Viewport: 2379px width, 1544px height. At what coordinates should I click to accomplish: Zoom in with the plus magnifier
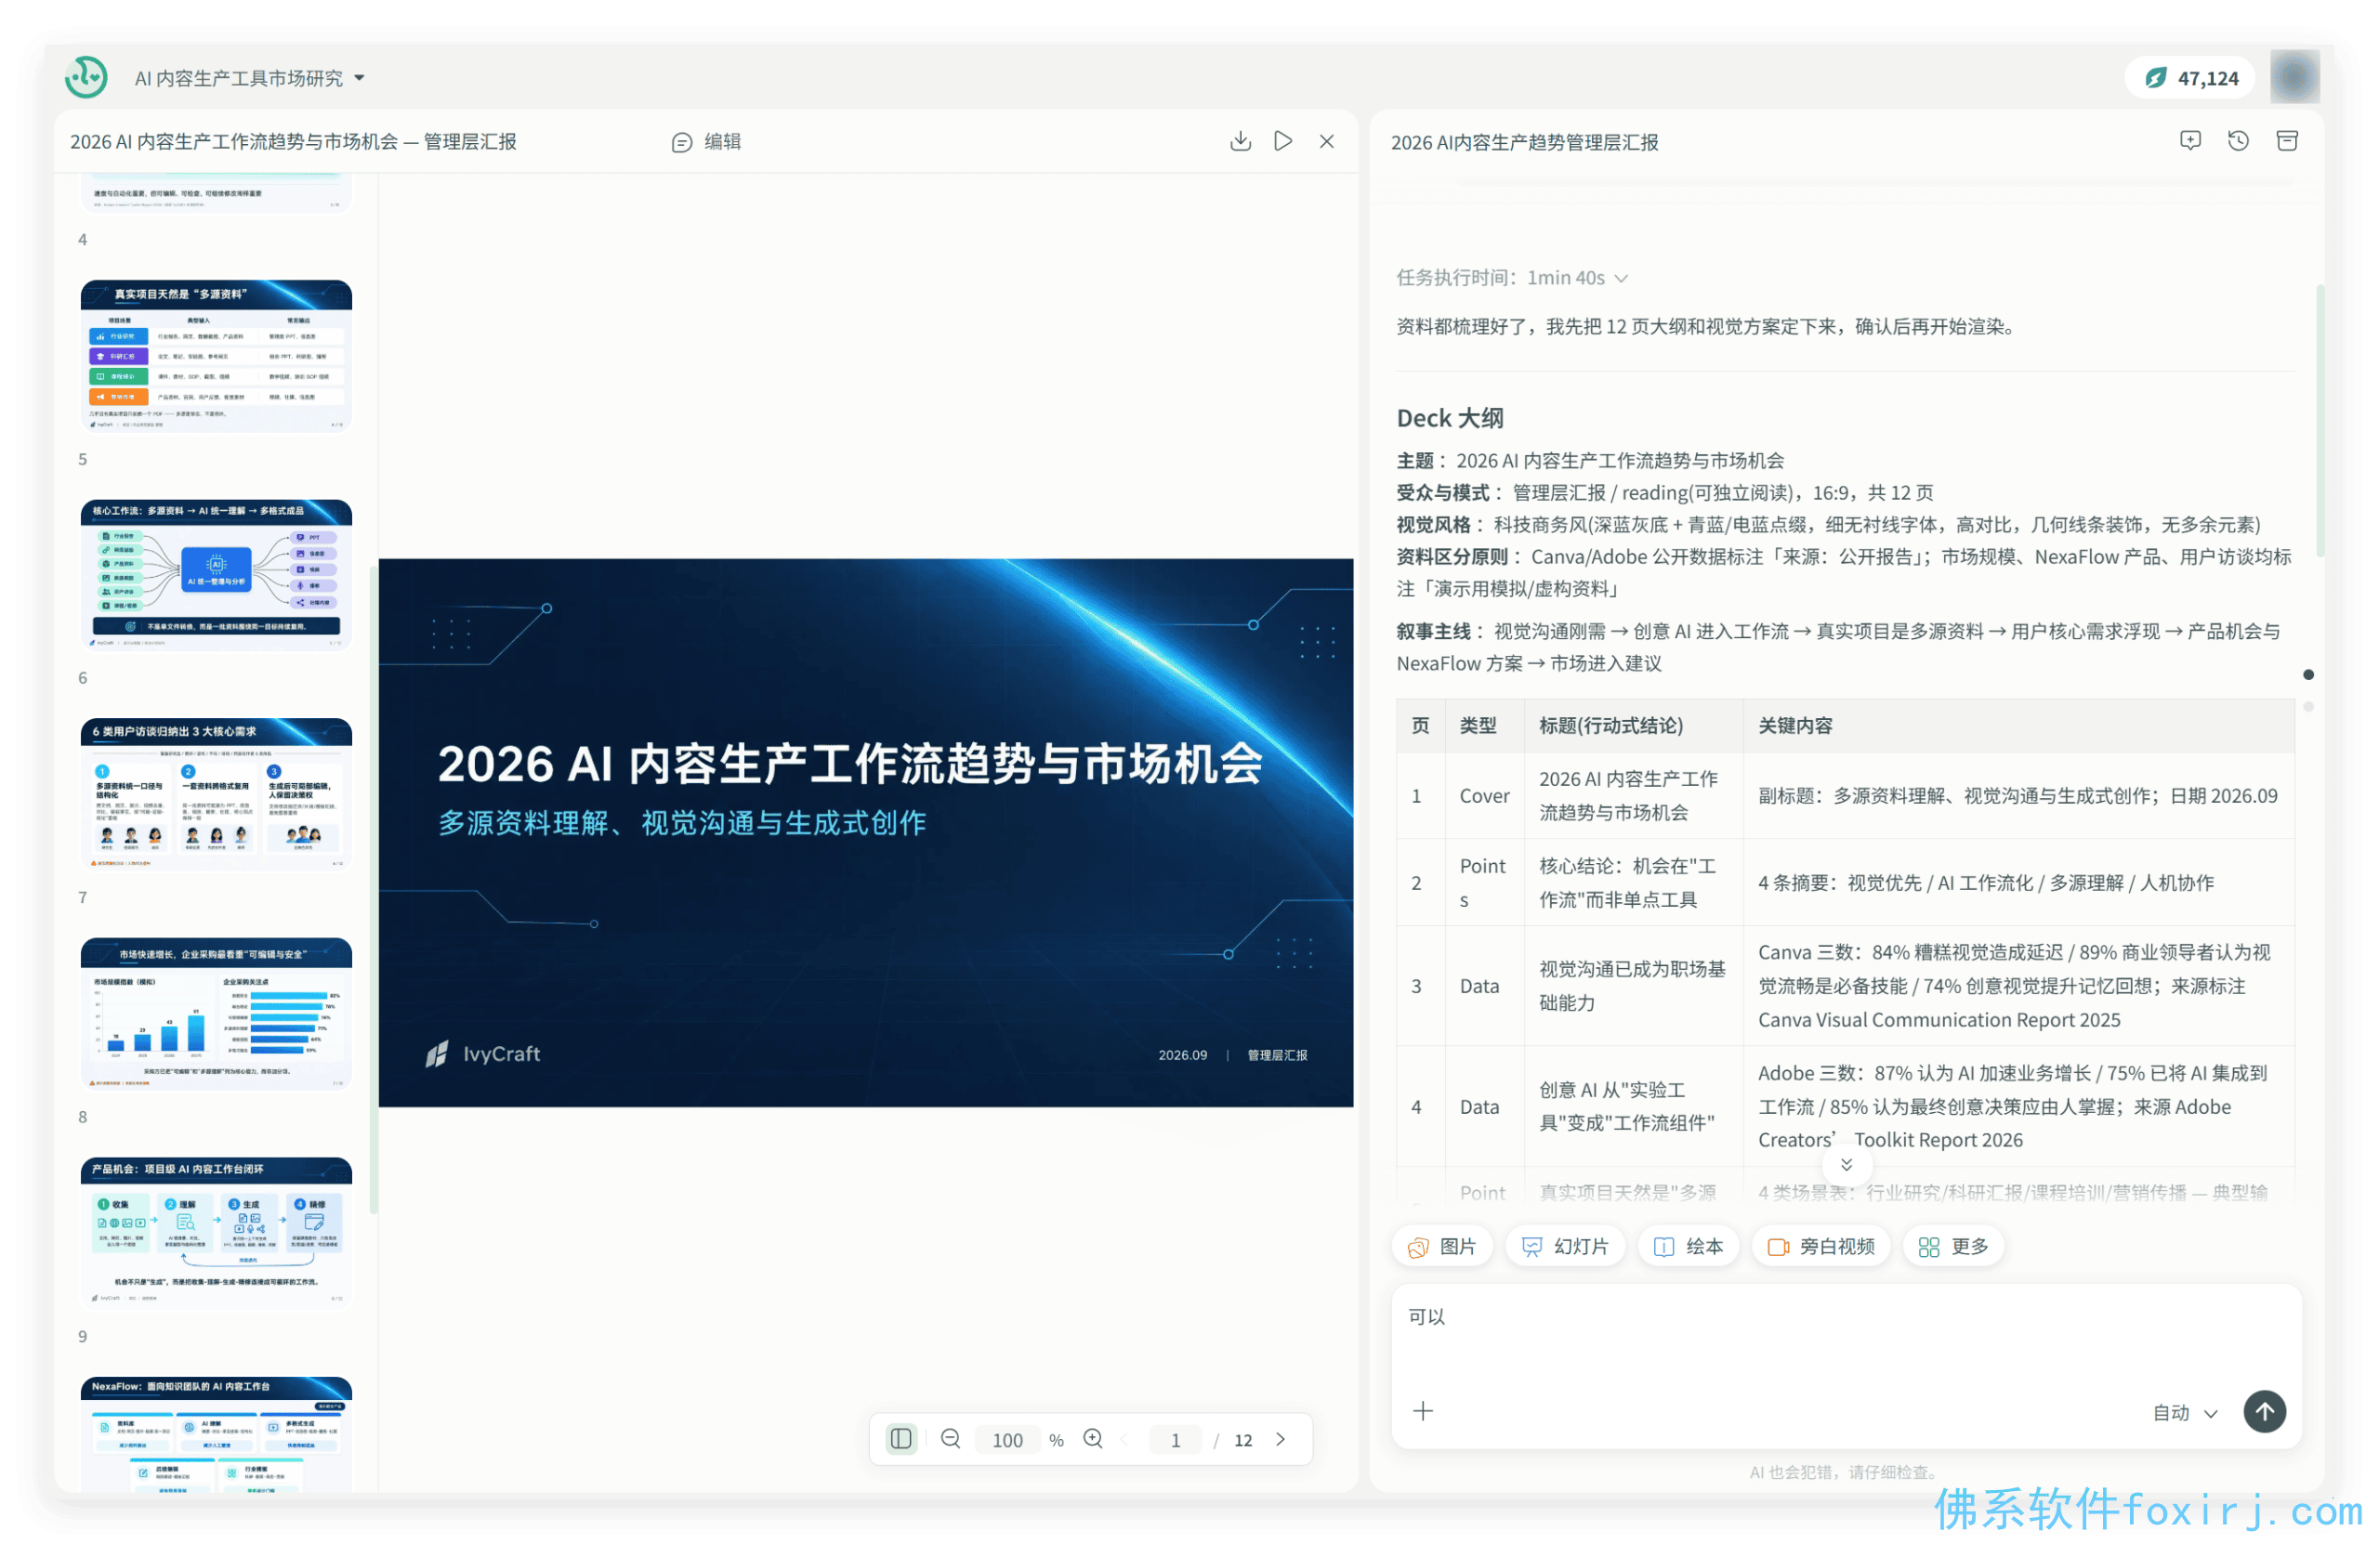[1094, 1439]
